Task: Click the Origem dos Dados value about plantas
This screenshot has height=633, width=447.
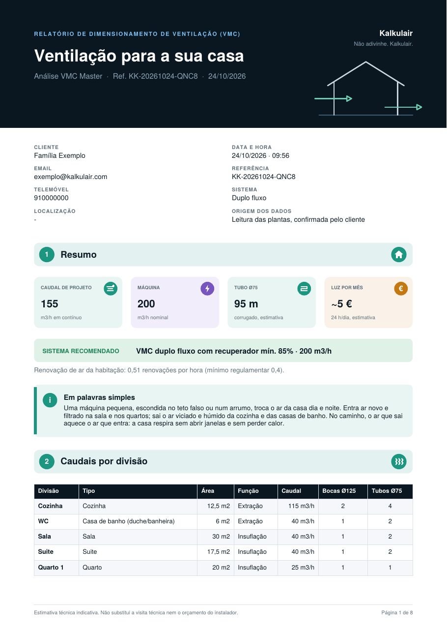Action: tap(298, 219)
